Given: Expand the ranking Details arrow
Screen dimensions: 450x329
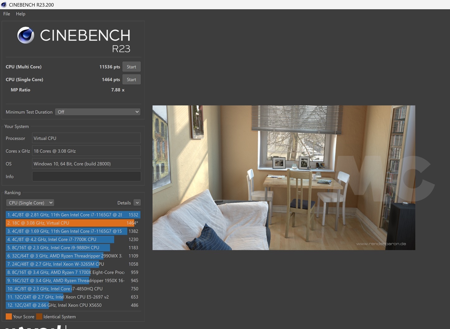Looking at the screenshot, I should (137, 203).
